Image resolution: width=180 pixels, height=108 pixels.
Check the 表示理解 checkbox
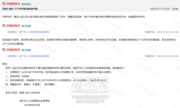[x=55, y=84]
